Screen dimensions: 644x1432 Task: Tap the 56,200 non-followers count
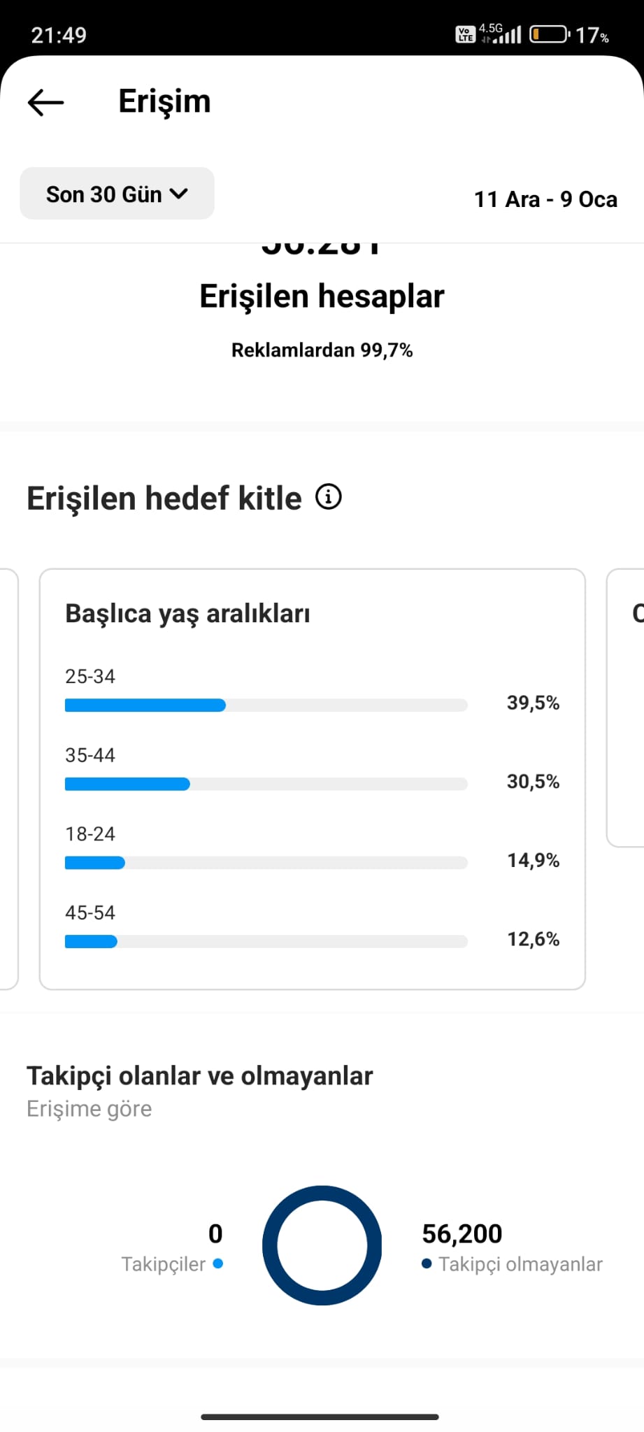[461, 1233]
